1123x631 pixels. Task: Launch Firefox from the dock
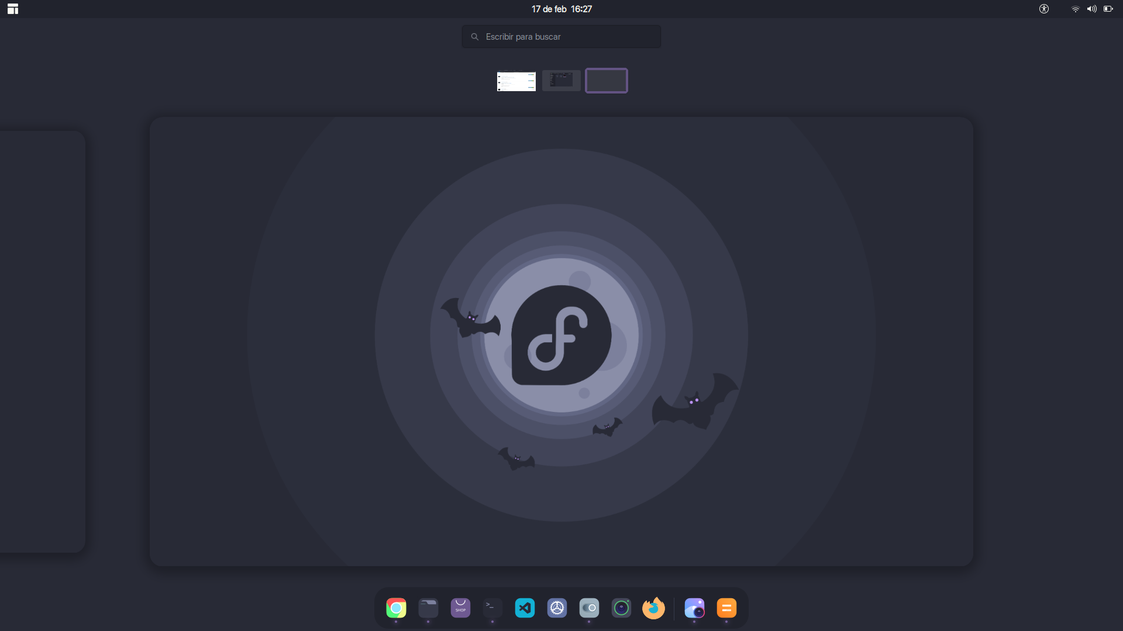(653, 608)
